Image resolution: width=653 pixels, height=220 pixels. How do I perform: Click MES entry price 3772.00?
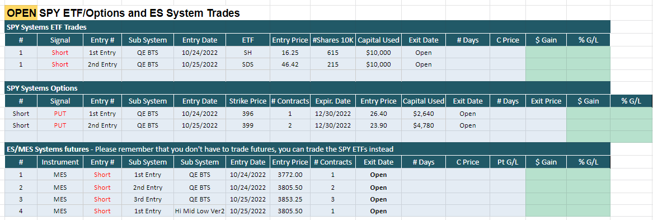tap(290, 175)
